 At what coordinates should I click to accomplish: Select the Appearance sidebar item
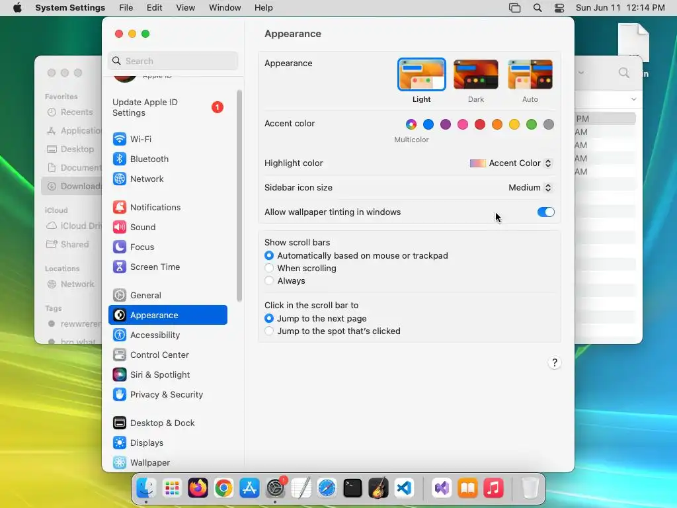coord(167,316)
